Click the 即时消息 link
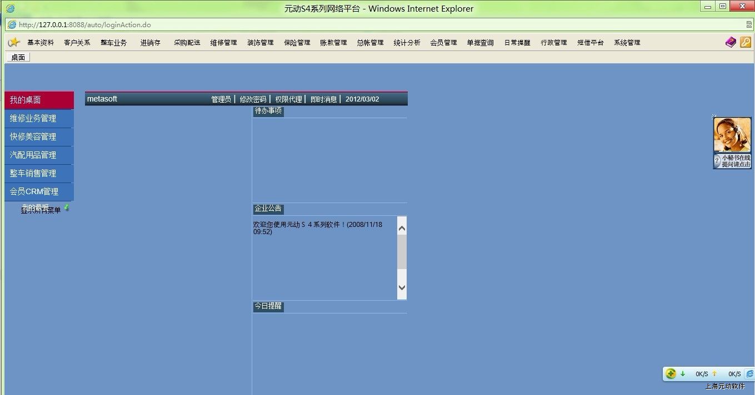 [323, 99]
